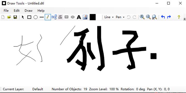The width and height of the screenshot is (186, 93).
Task: Toggle the Pencil freehand tool
Action: (48, 17)
